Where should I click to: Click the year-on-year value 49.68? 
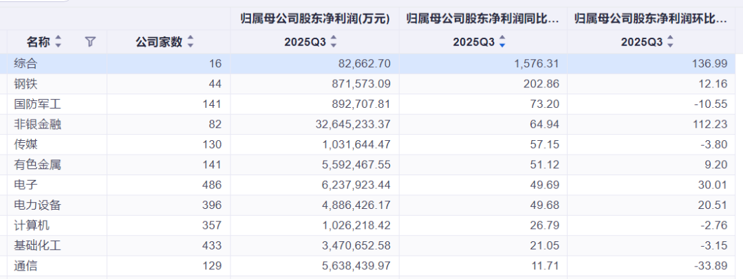click(546, 205)
